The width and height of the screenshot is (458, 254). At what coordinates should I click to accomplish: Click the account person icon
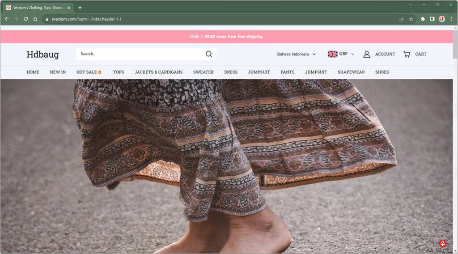367,54
